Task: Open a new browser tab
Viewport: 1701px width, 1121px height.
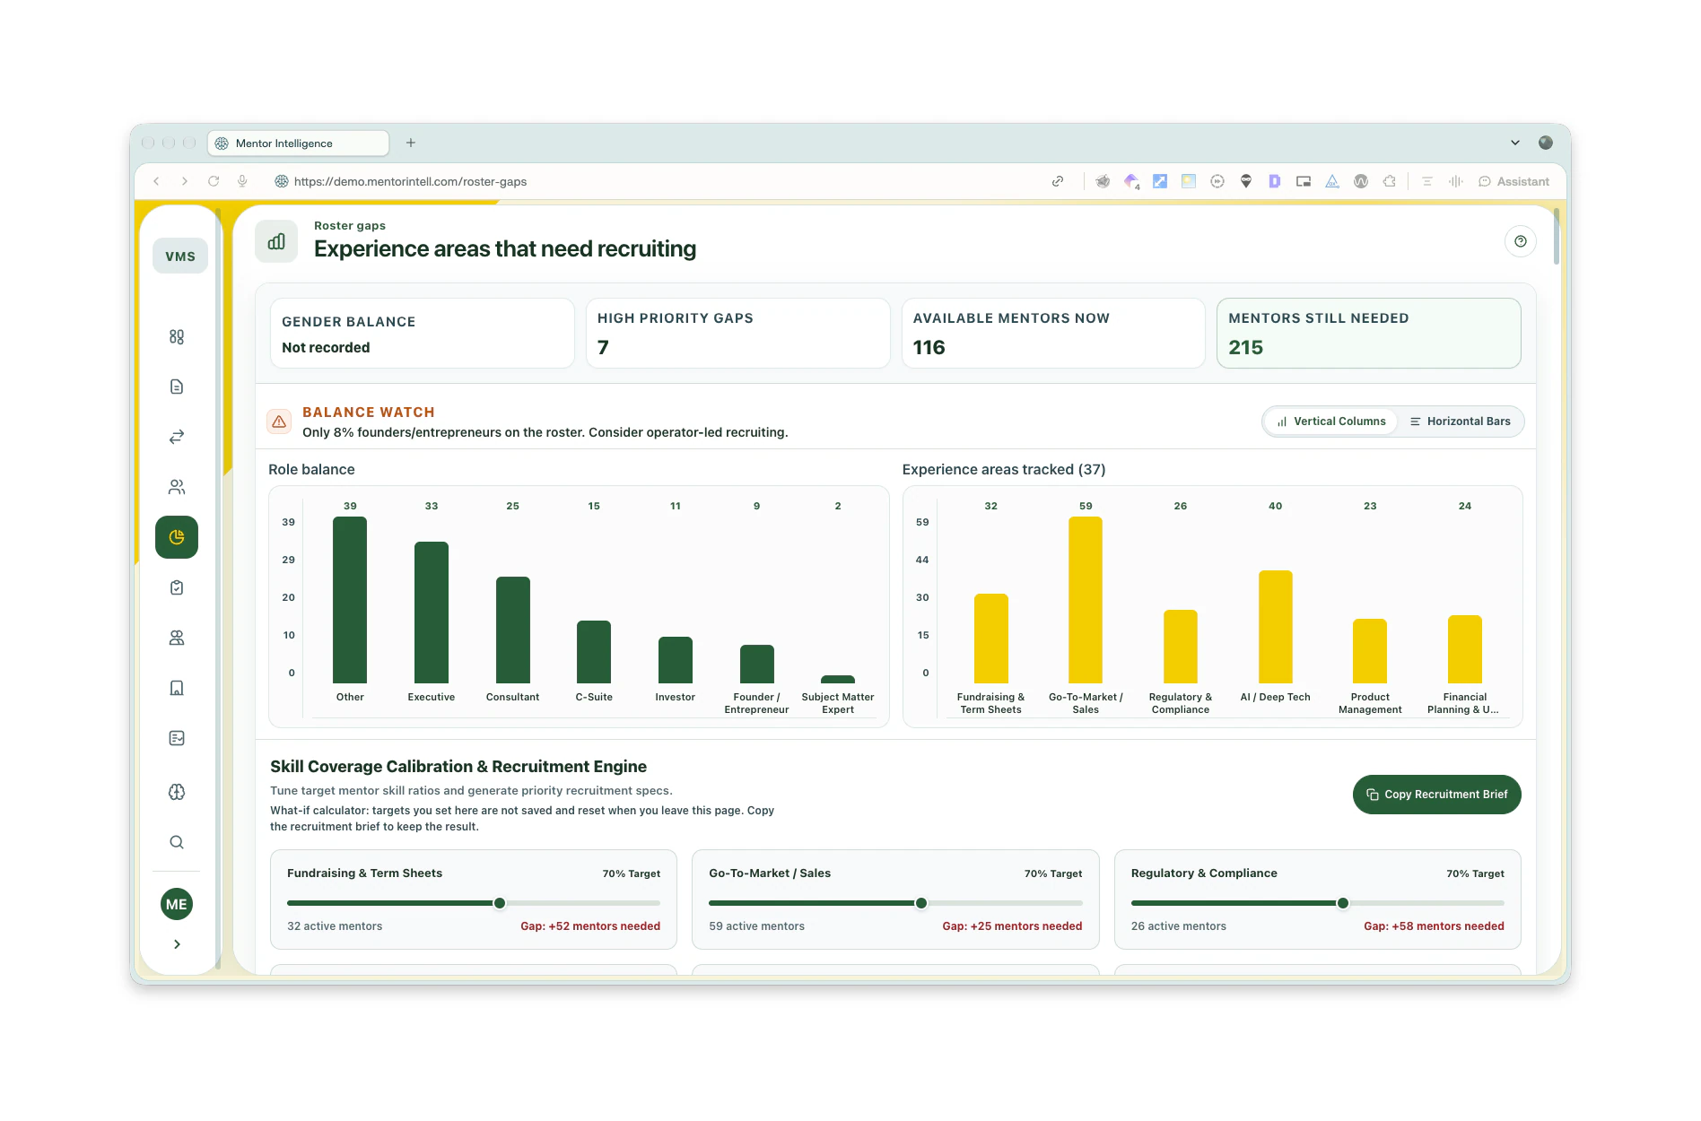Action: [411, 143]
